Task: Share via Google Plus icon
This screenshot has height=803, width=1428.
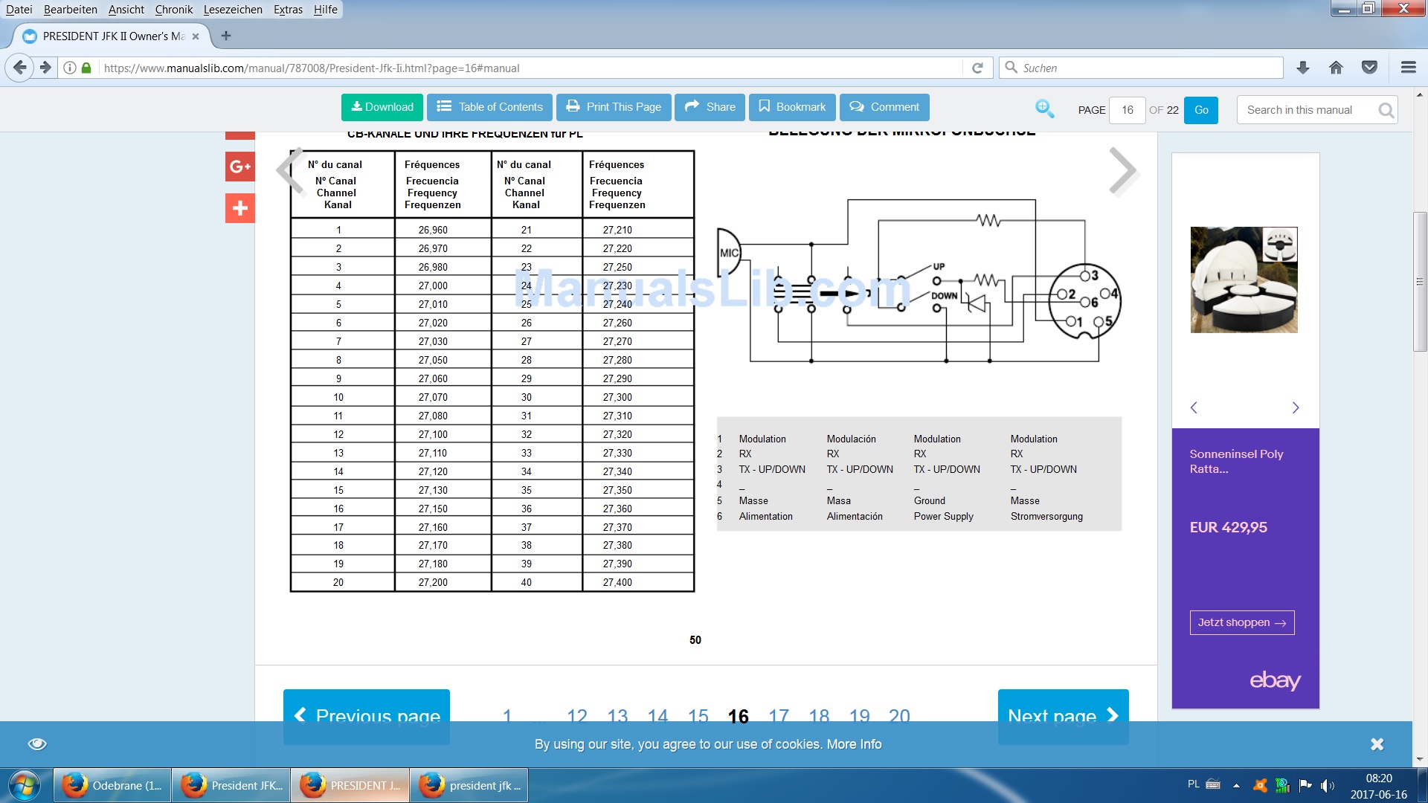Action: point(239,167)
